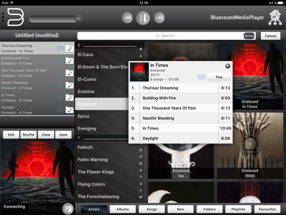Screen dimensions: 286x215
Task: Select track 4 Nauthir Bleeding in popup
Action: click(x=181, y=118)
